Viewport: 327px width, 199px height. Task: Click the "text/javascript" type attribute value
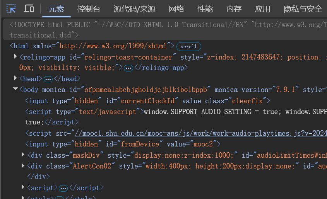[x=107, y=112]
